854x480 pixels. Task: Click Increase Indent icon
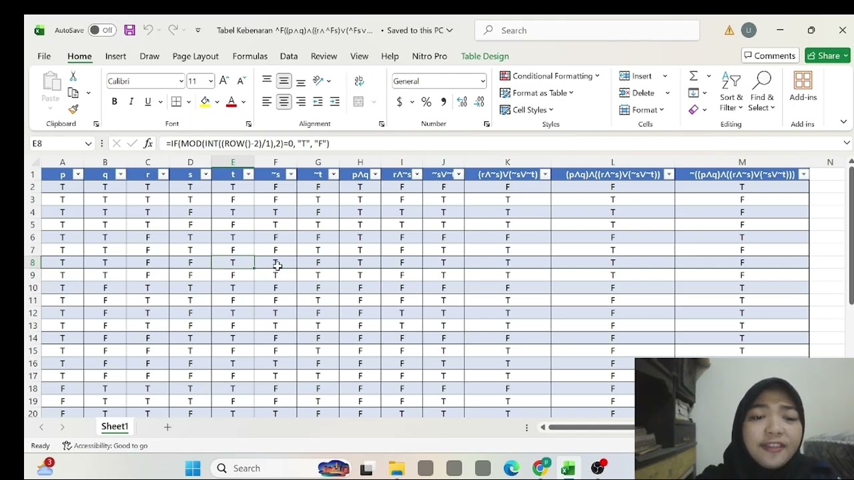[x=335, y=101]
